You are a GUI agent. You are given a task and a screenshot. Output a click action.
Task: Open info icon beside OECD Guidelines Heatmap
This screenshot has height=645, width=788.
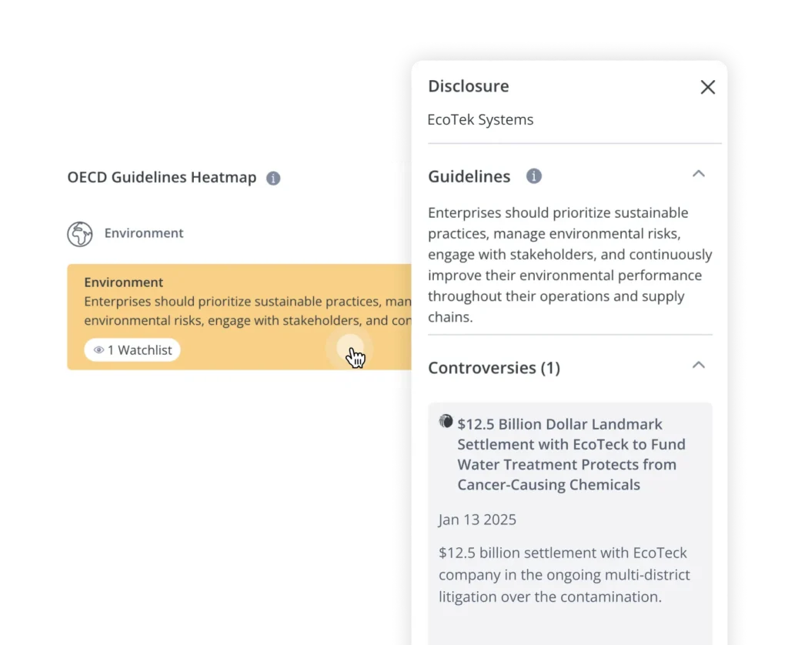pyautogui.click(x=273, y=178)
